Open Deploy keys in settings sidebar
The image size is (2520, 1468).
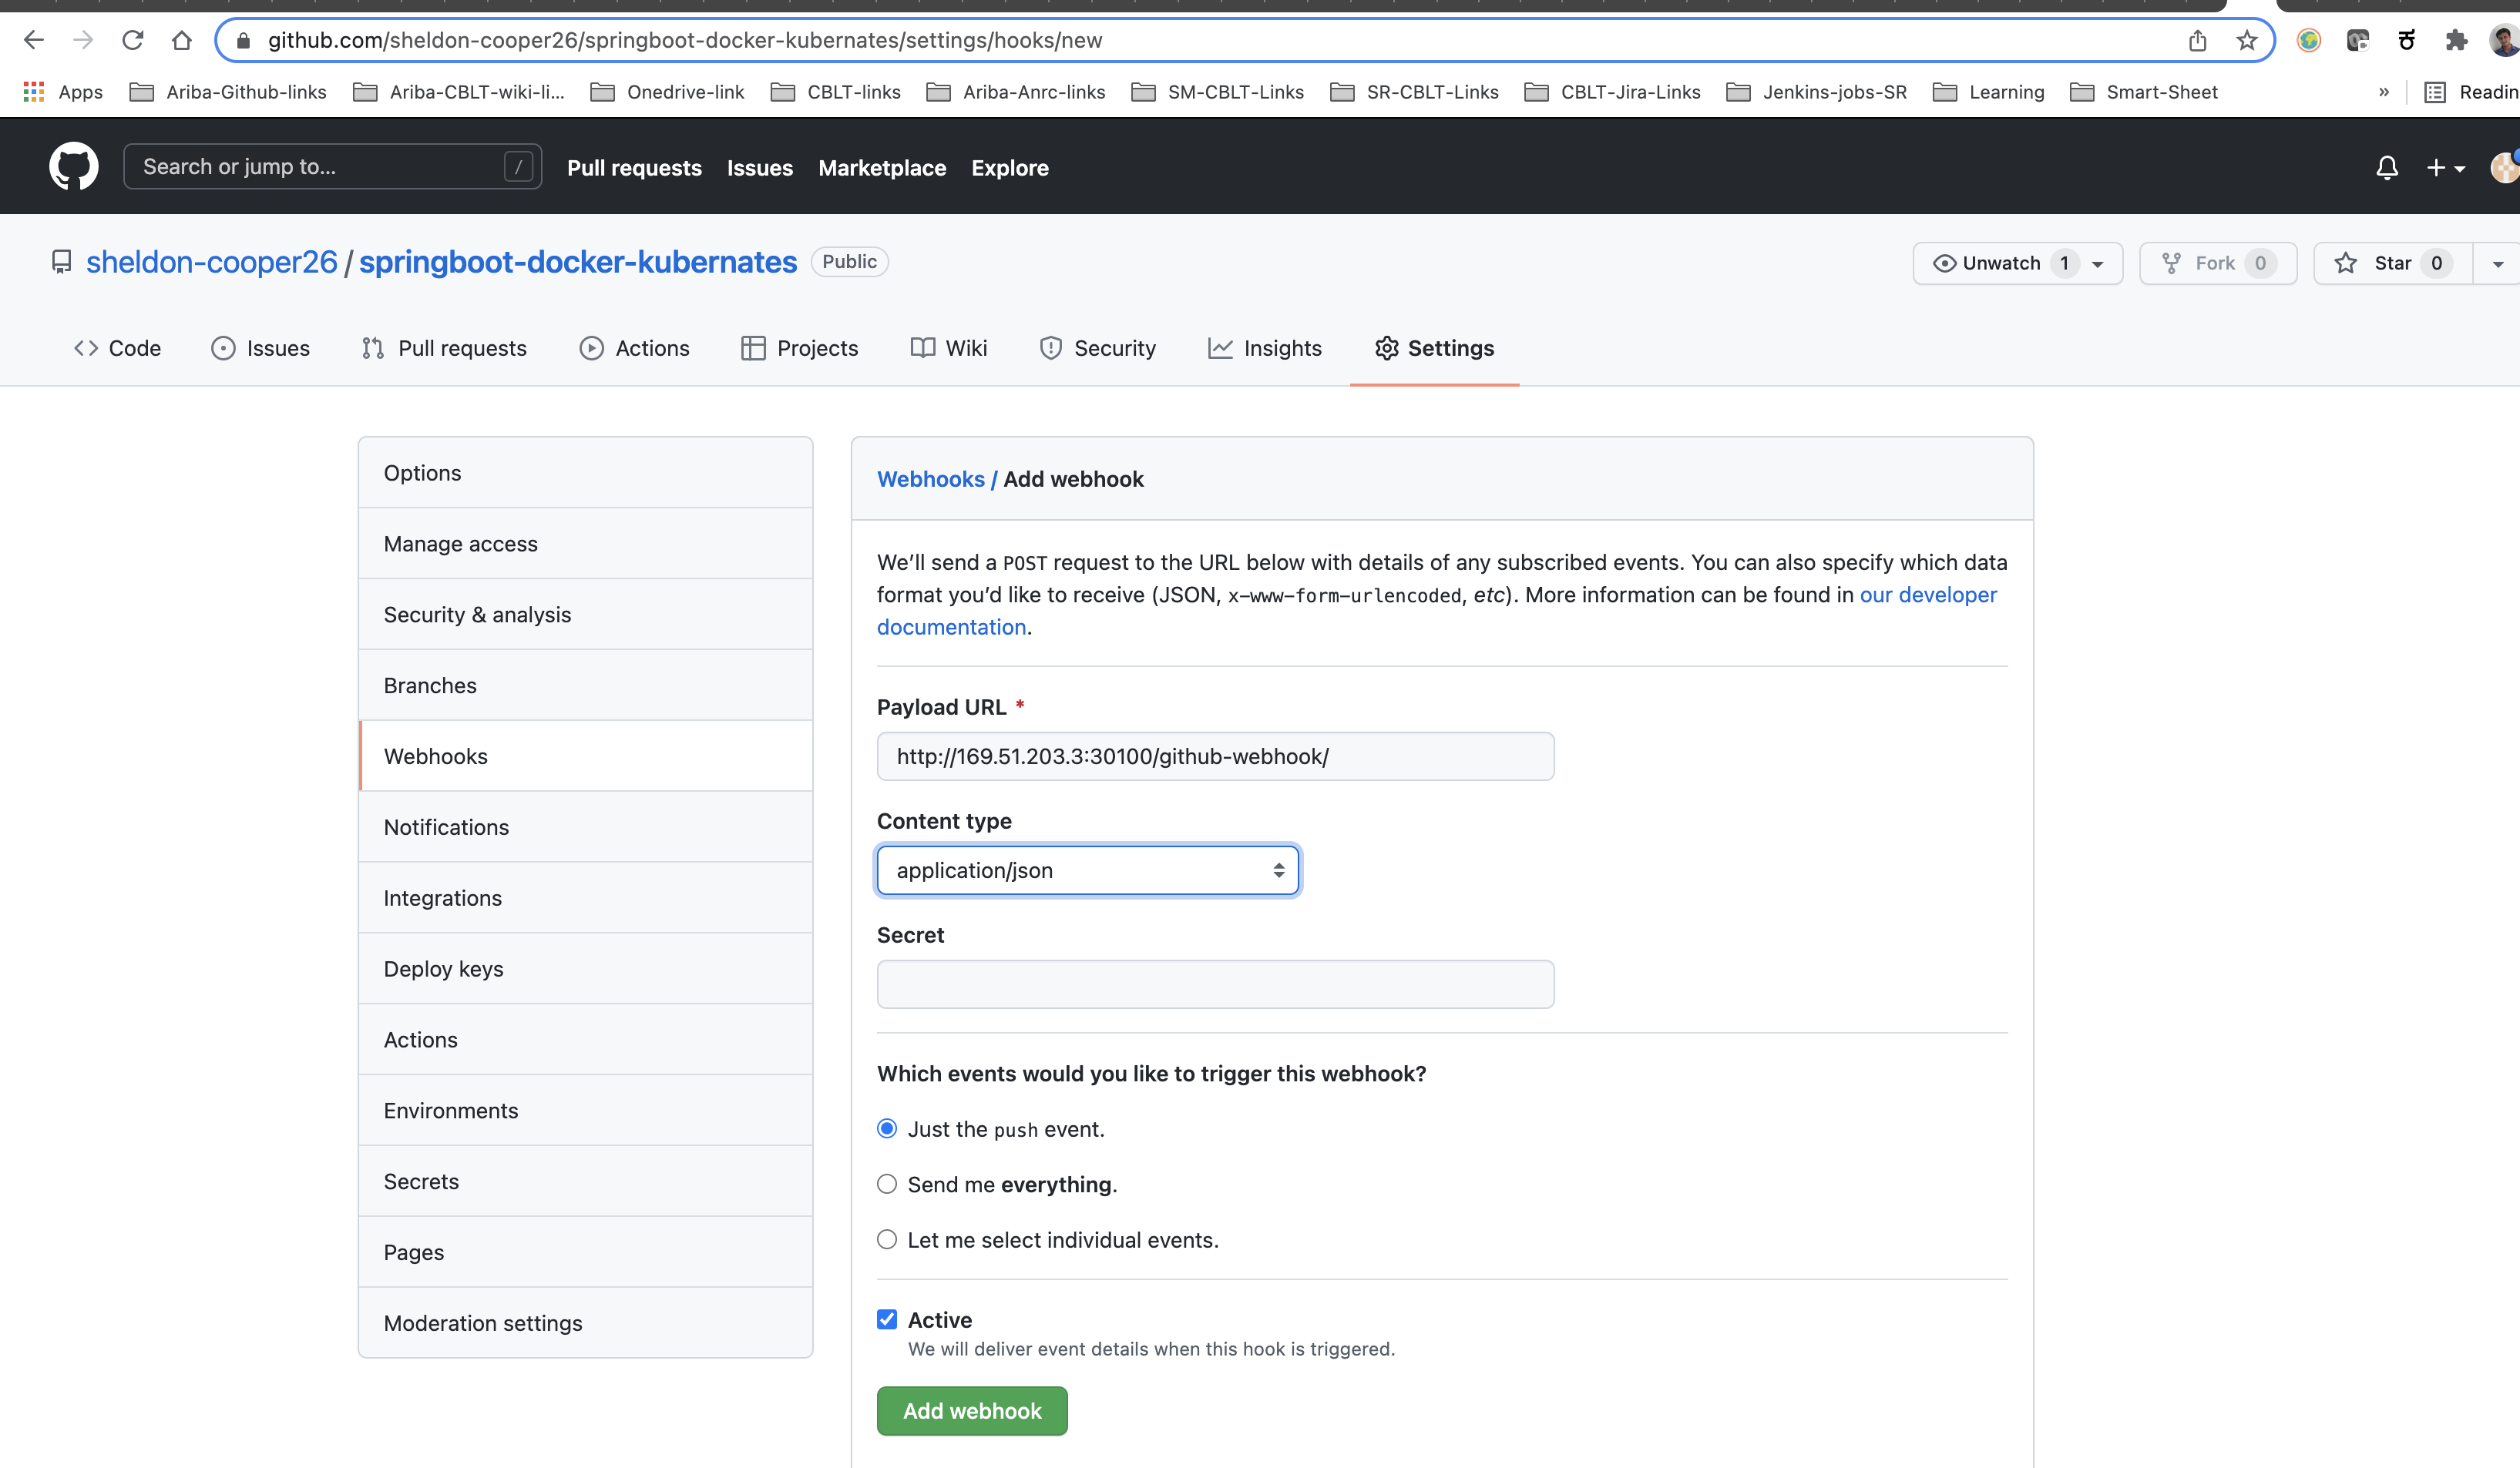[443, 968]
